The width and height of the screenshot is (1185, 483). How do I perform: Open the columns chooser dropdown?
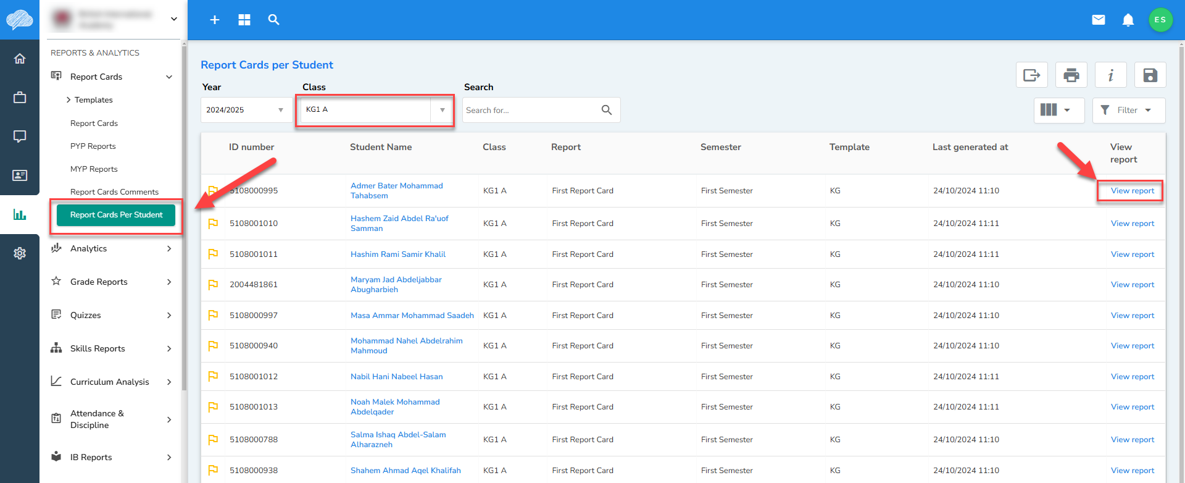[x=1059, y=110]
